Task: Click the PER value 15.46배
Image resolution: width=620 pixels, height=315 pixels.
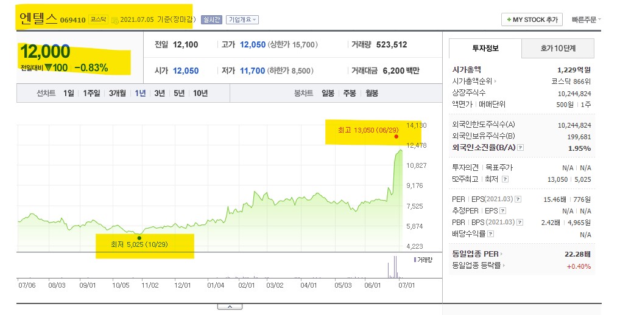Action: 555,199
